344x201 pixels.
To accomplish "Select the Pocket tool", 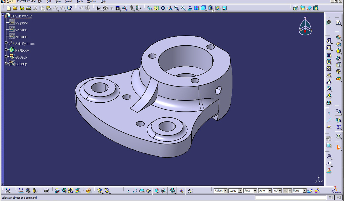I will pyautogui.click(x=329, y=48).
